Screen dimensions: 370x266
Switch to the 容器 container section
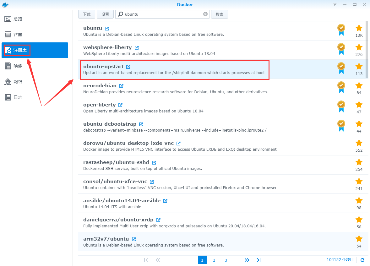tap(18, 35)
